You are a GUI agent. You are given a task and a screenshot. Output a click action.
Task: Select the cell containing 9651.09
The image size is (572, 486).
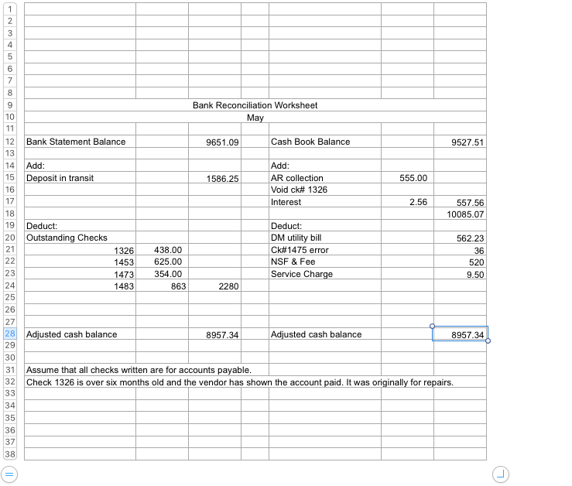point(214,141)
